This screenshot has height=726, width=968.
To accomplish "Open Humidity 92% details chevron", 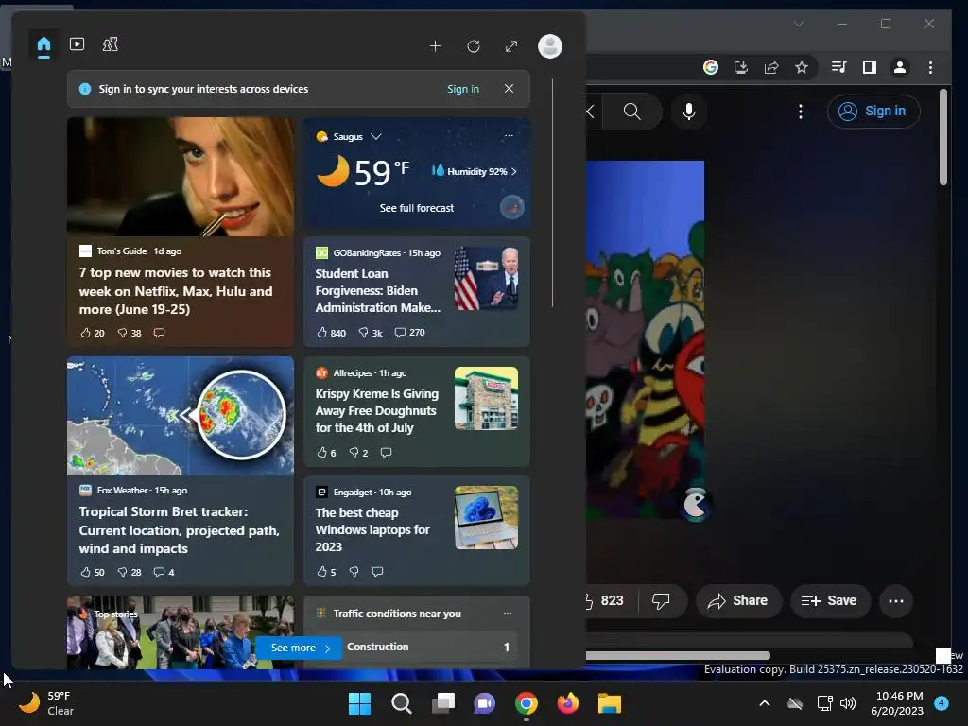I will click(x=514, y=172).
